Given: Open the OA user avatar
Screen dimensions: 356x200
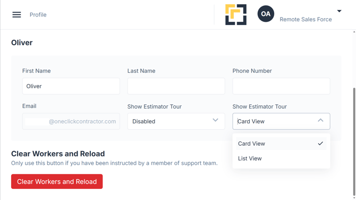Looking at the screenshot, I should 266,14.
